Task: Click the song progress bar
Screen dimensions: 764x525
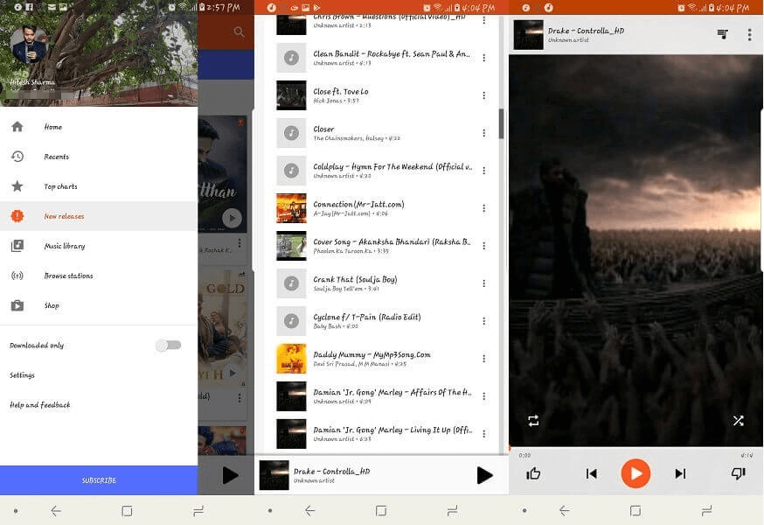Action: [636, 449]
